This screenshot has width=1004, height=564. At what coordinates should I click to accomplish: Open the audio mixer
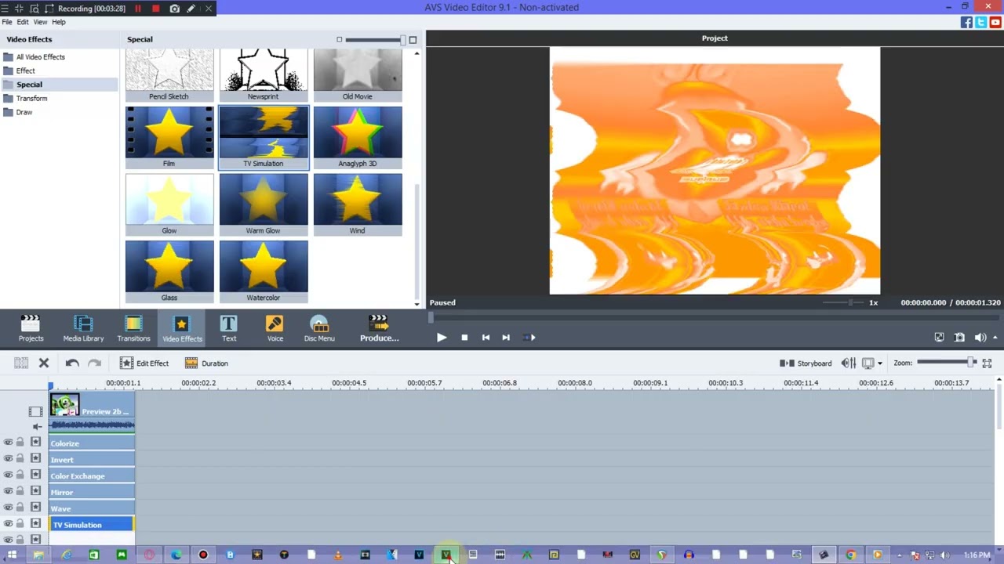848,363
